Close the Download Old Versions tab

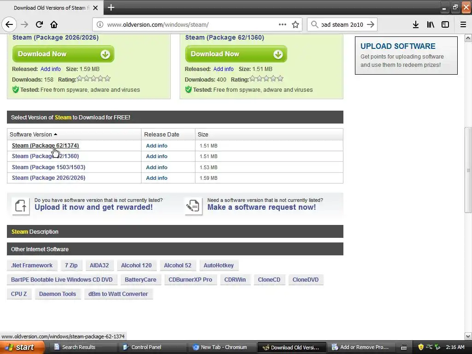point(95,8)
